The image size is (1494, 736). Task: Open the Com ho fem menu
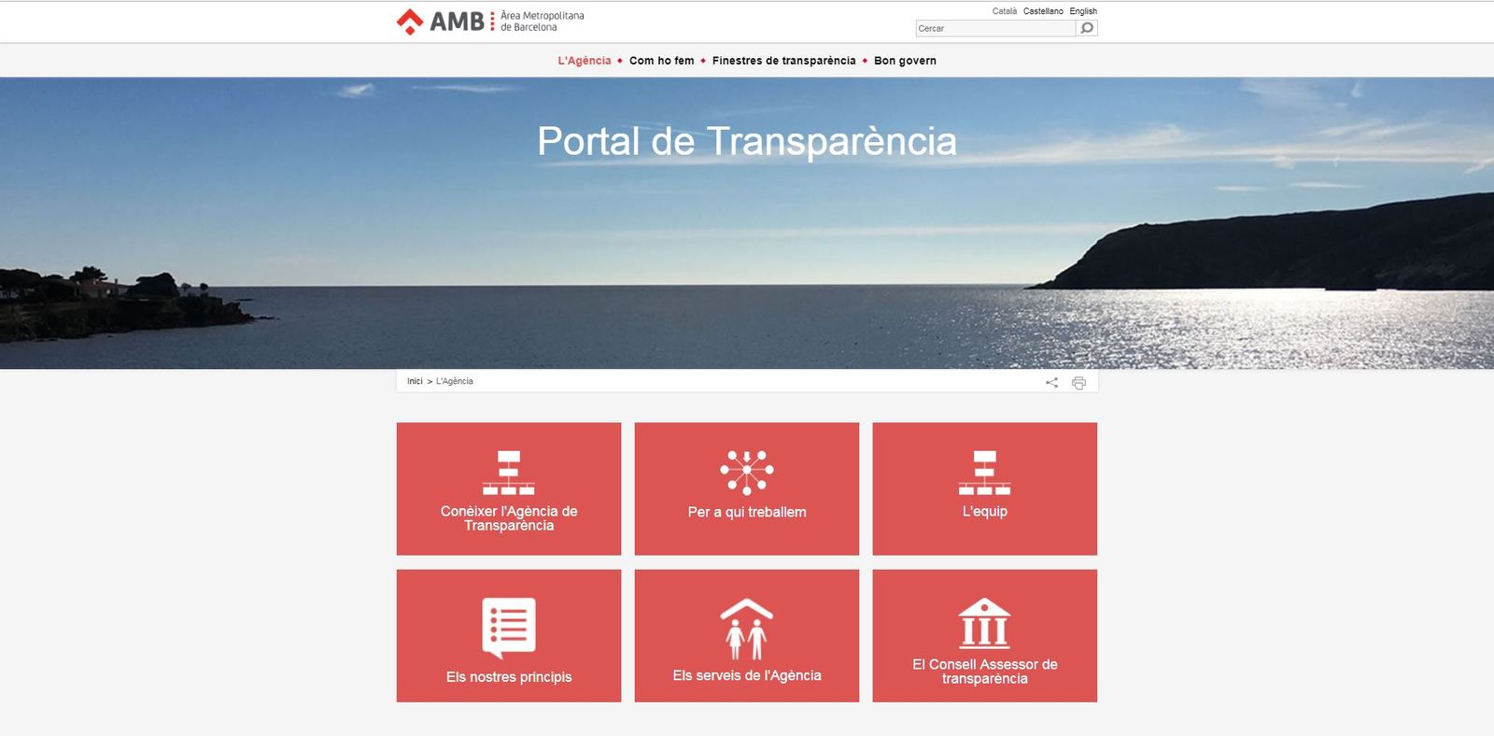pyautogui.click(x=661, y=61)
